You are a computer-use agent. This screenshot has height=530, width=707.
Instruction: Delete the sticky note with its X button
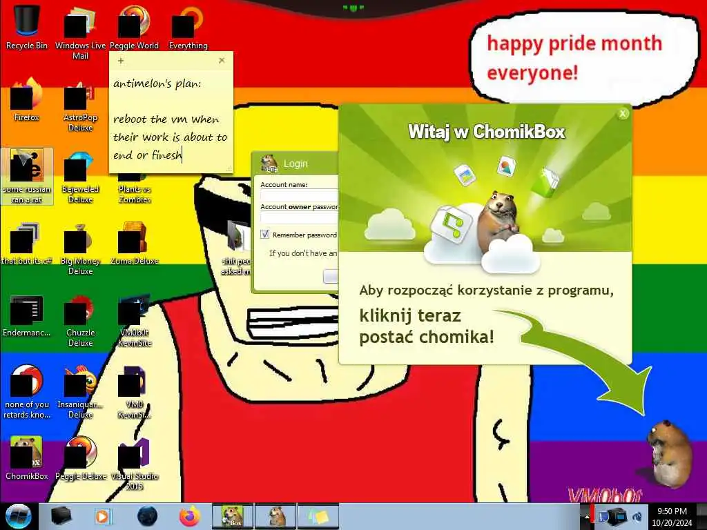(222, 61)
